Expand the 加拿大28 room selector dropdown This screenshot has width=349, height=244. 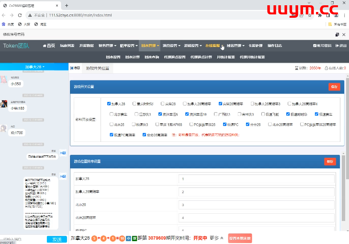[x=34, y=67]
